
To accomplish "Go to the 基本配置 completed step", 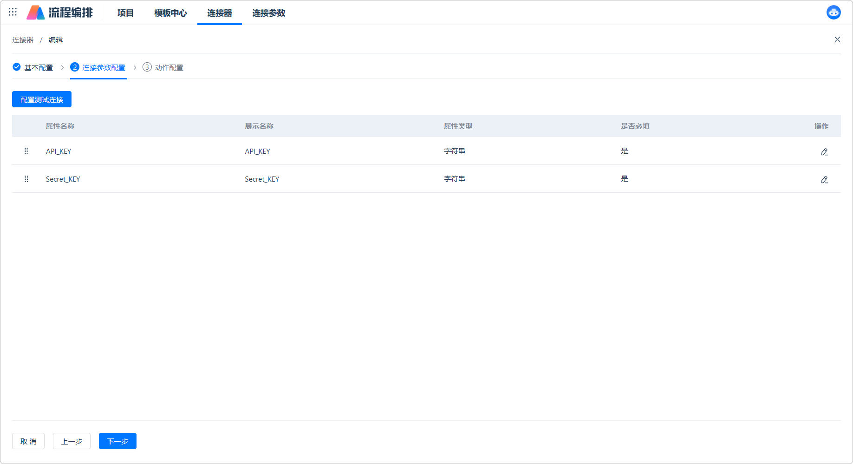I will pos(33,67).
